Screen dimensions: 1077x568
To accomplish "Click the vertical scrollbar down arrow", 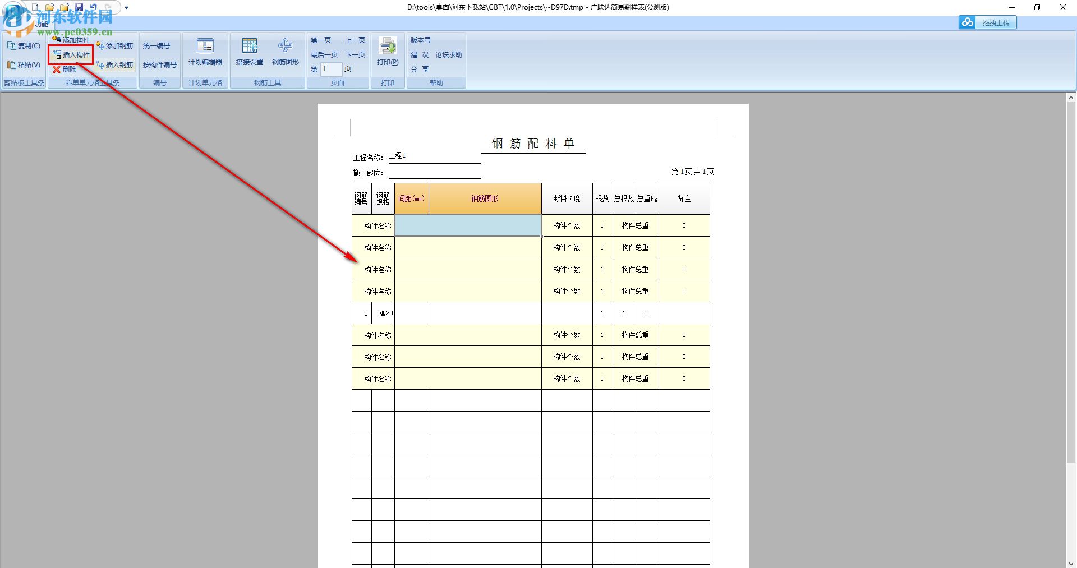I will pos(1071,563).
